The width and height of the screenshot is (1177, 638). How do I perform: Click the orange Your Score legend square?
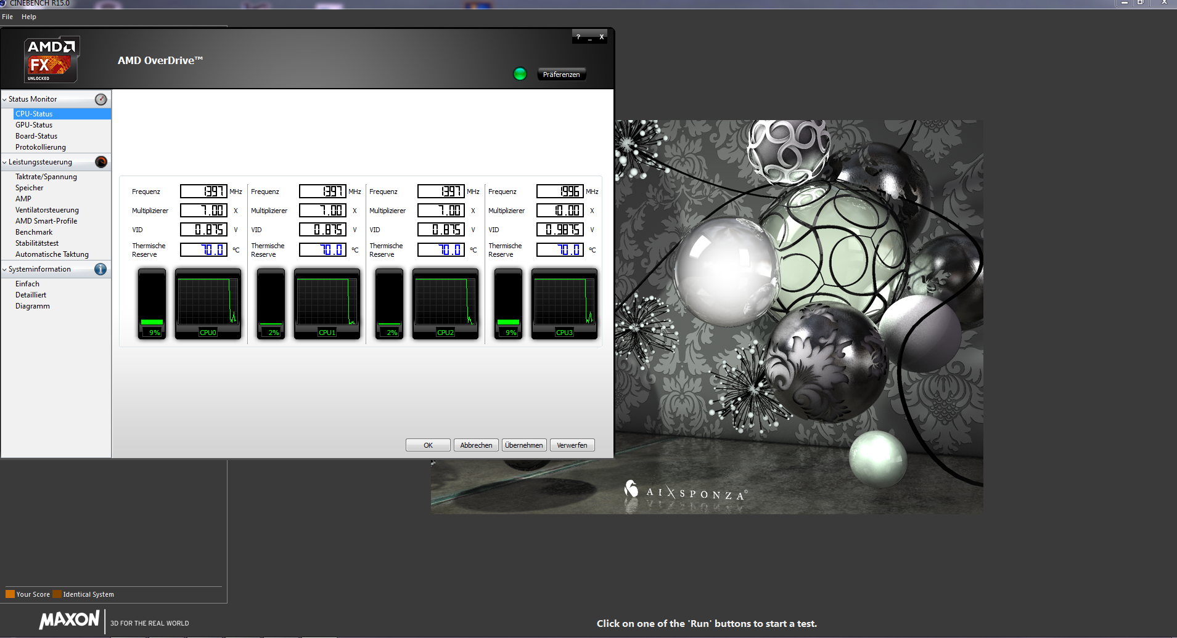(x=10, y=594)
